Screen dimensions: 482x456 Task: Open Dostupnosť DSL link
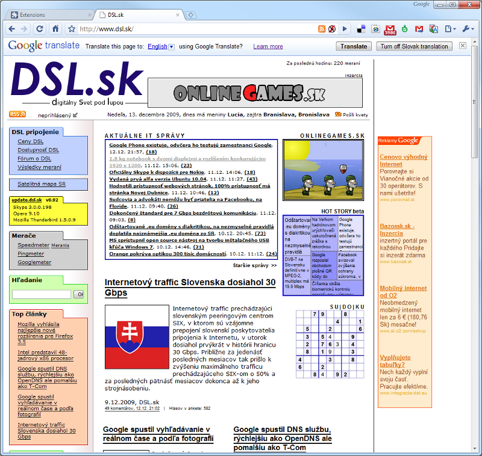tap(38, 150)
